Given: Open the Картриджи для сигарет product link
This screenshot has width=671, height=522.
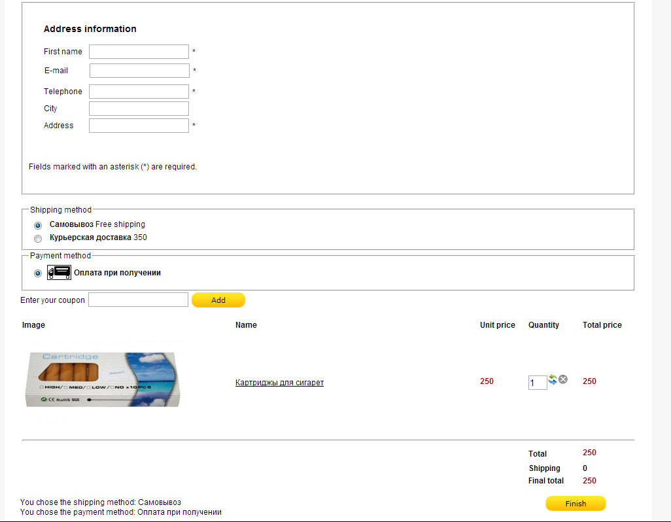Looking at the screenshot, I should (x=279, y=383).
